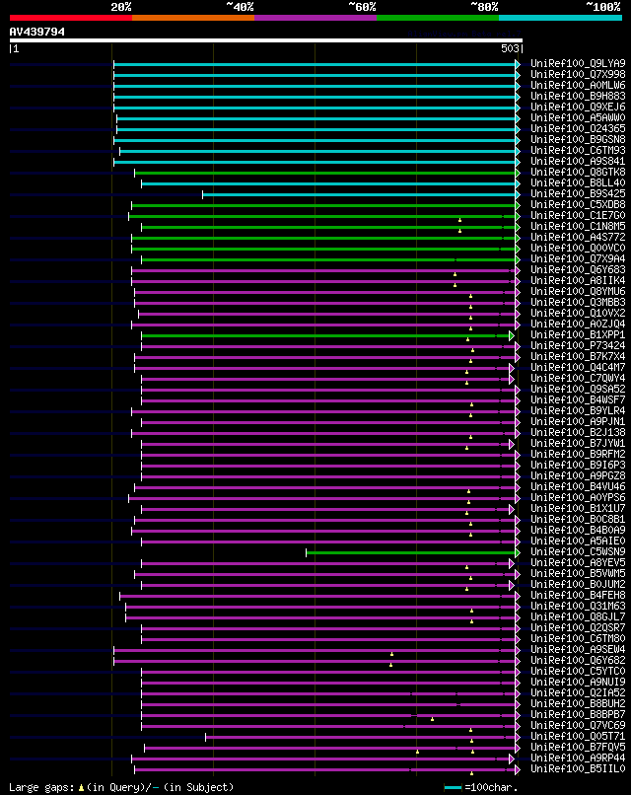Select the UniRef100_A9PGZ8 hit name
The height and width of the screenshot is (795, 631).
(578, 475)
